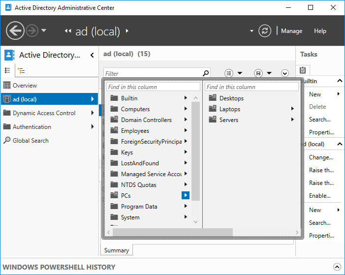Viewport: 345px width, 275px height.
Task: Click the Refresh icon in the header
Action: 265,31
